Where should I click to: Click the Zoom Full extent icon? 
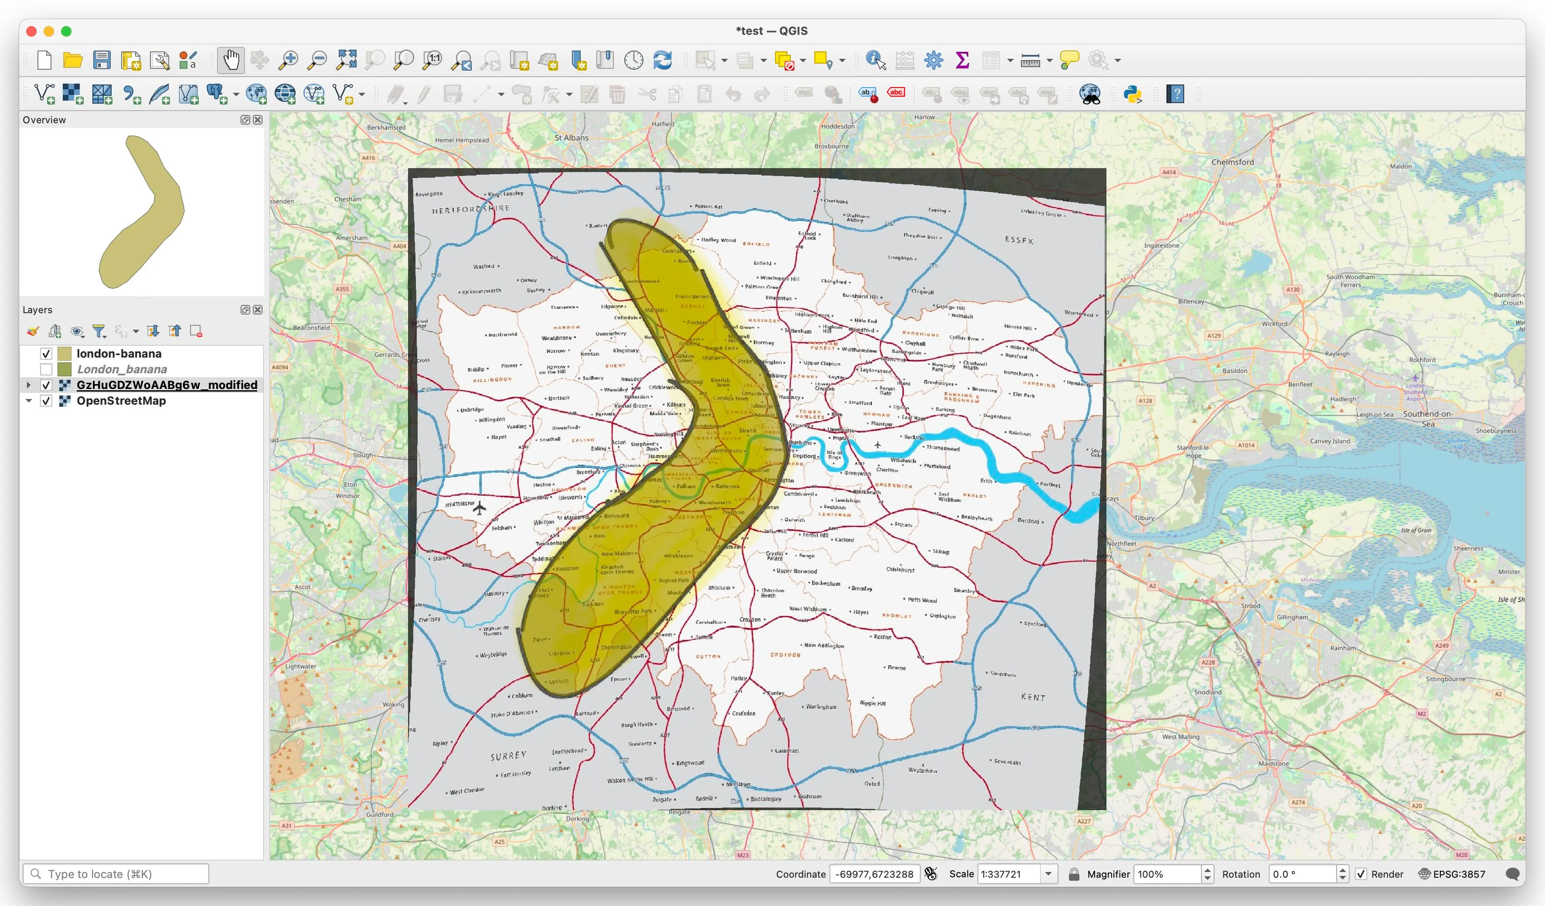(347, 60)
